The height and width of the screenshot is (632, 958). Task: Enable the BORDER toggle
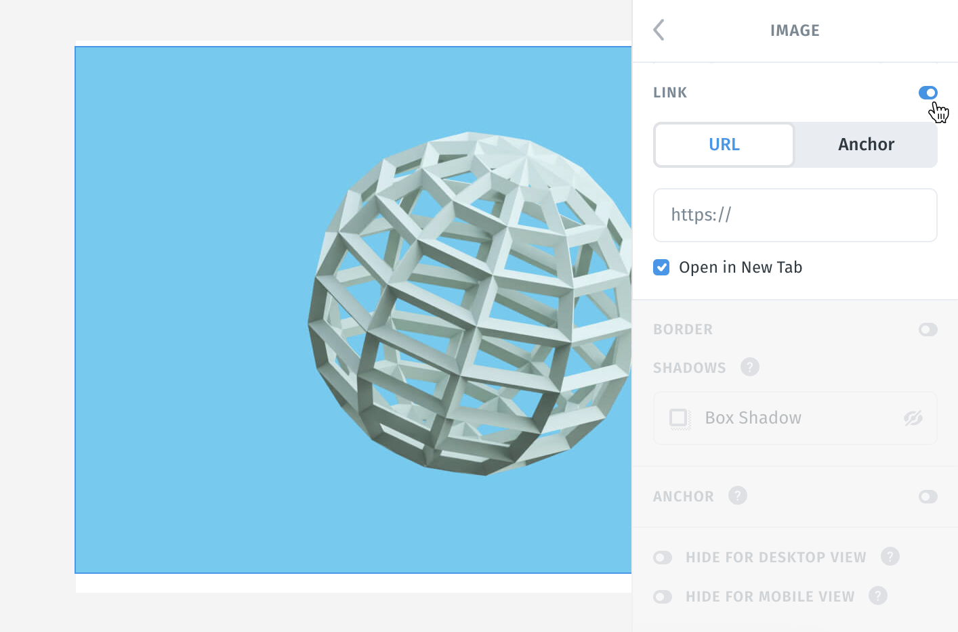coord(928,330)
